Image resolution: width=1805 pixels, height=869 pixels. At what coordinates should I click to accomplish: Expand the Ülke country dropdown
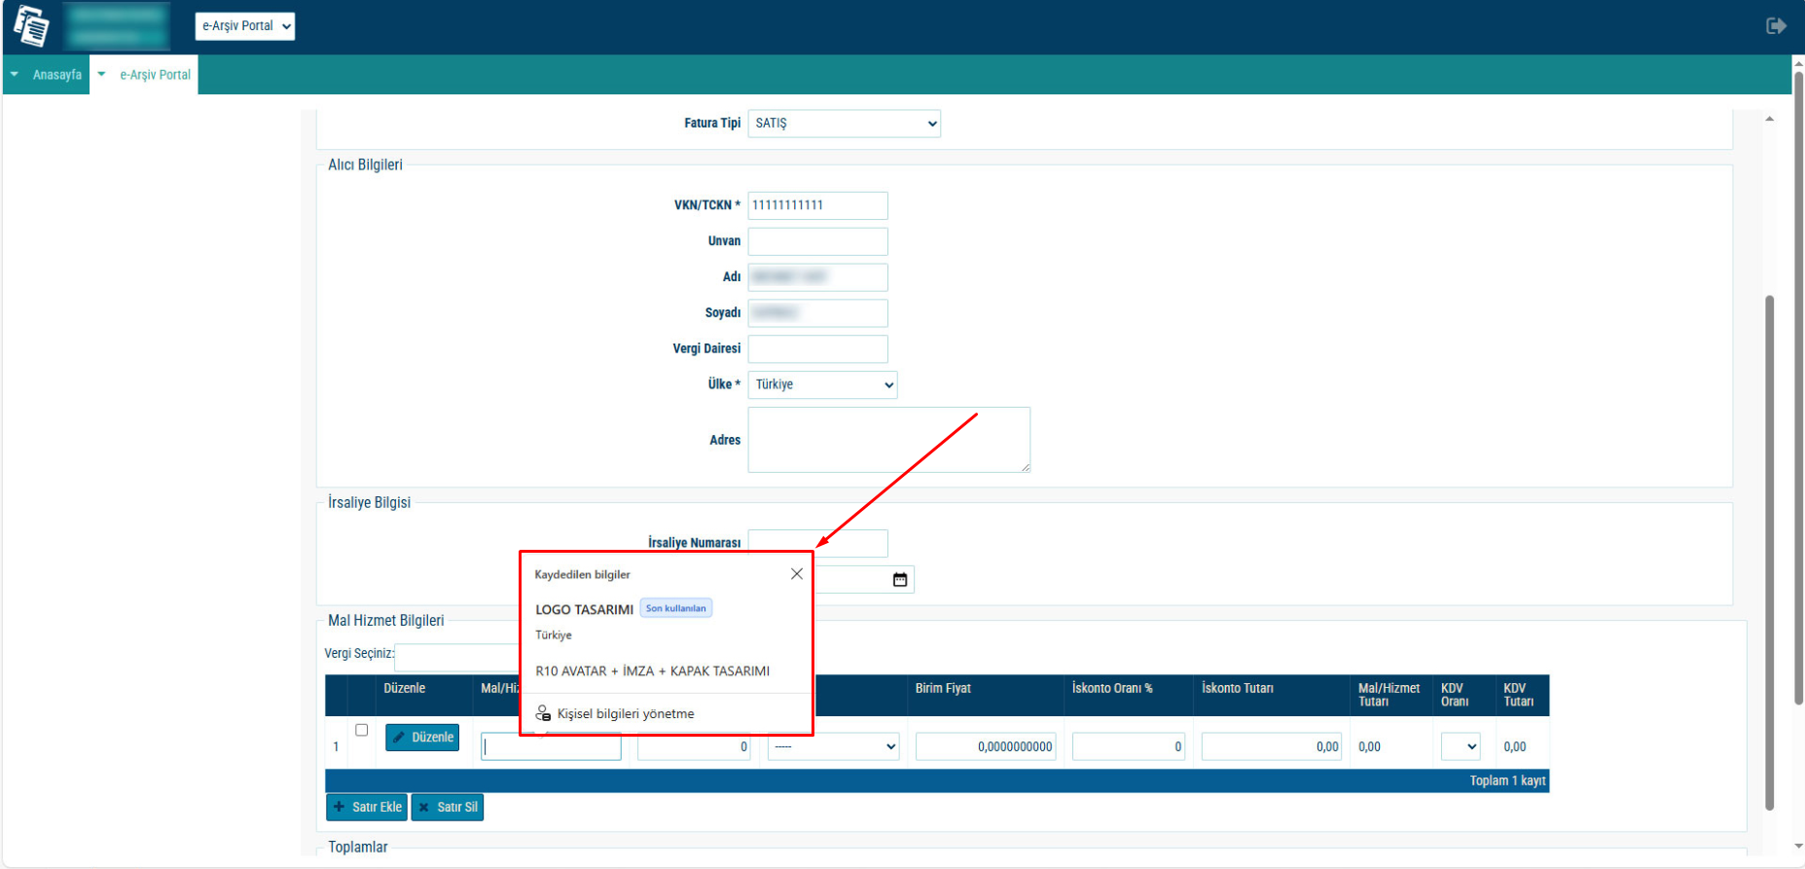click(x=822, y=384)
